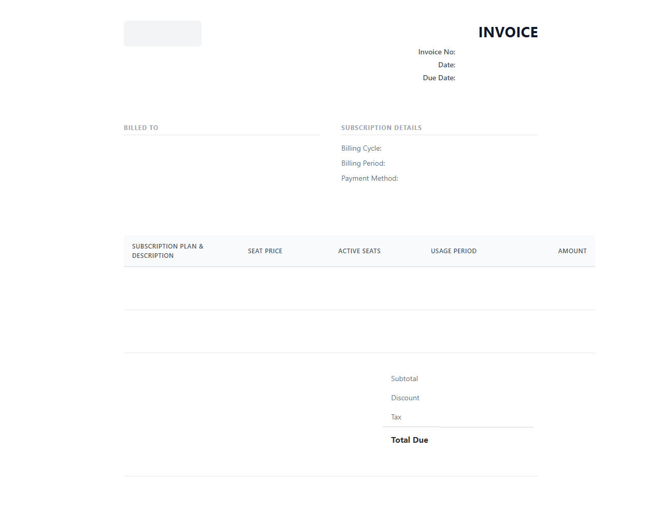Select the 'Billing Period:' label
The image size is (662, 523).
(363, 163)
